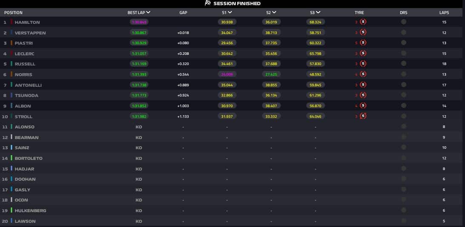The width and height of the screenshot is (465, 227).
Task: Click Antonelli's DRS indicator dot
Action: 404,85
